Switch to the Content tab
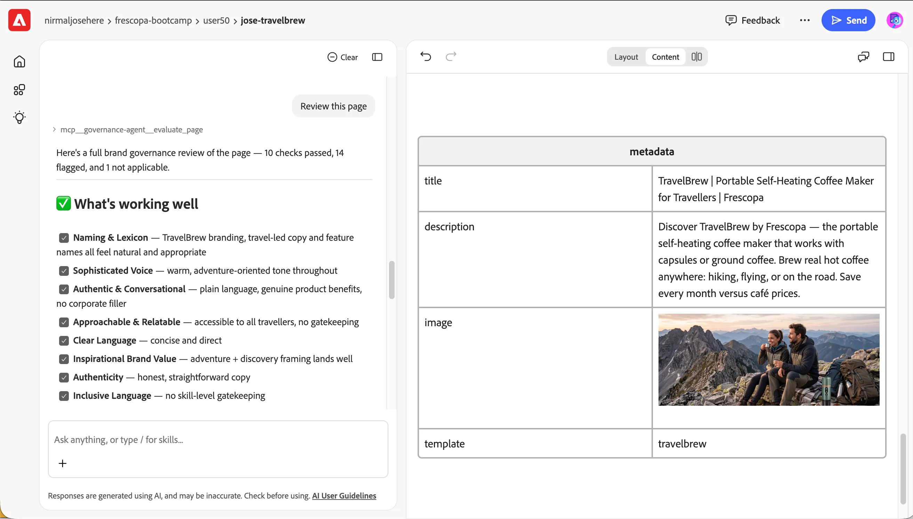 coord(665,57)
